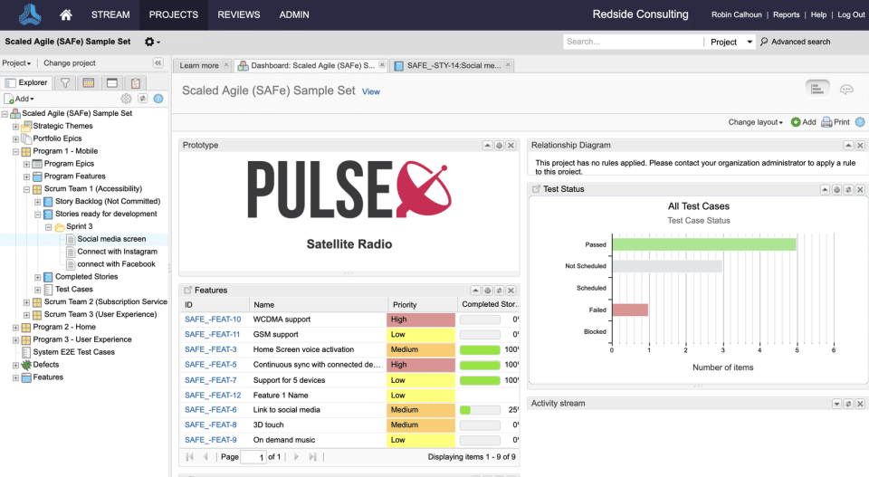Screen dimensions: 869x477
Task: Open the window-view tab in explorer
Action: click(112, 82)
